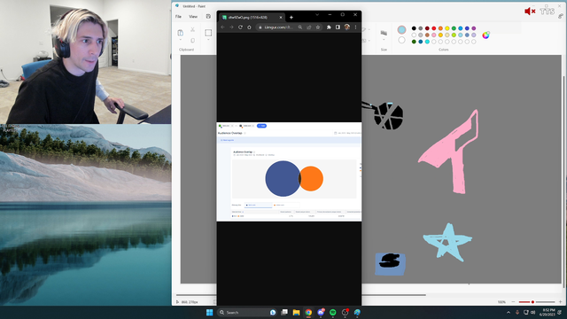Bookmark this page with the star icon
Viewport: 567px width, 319px height.
[318, 27]
